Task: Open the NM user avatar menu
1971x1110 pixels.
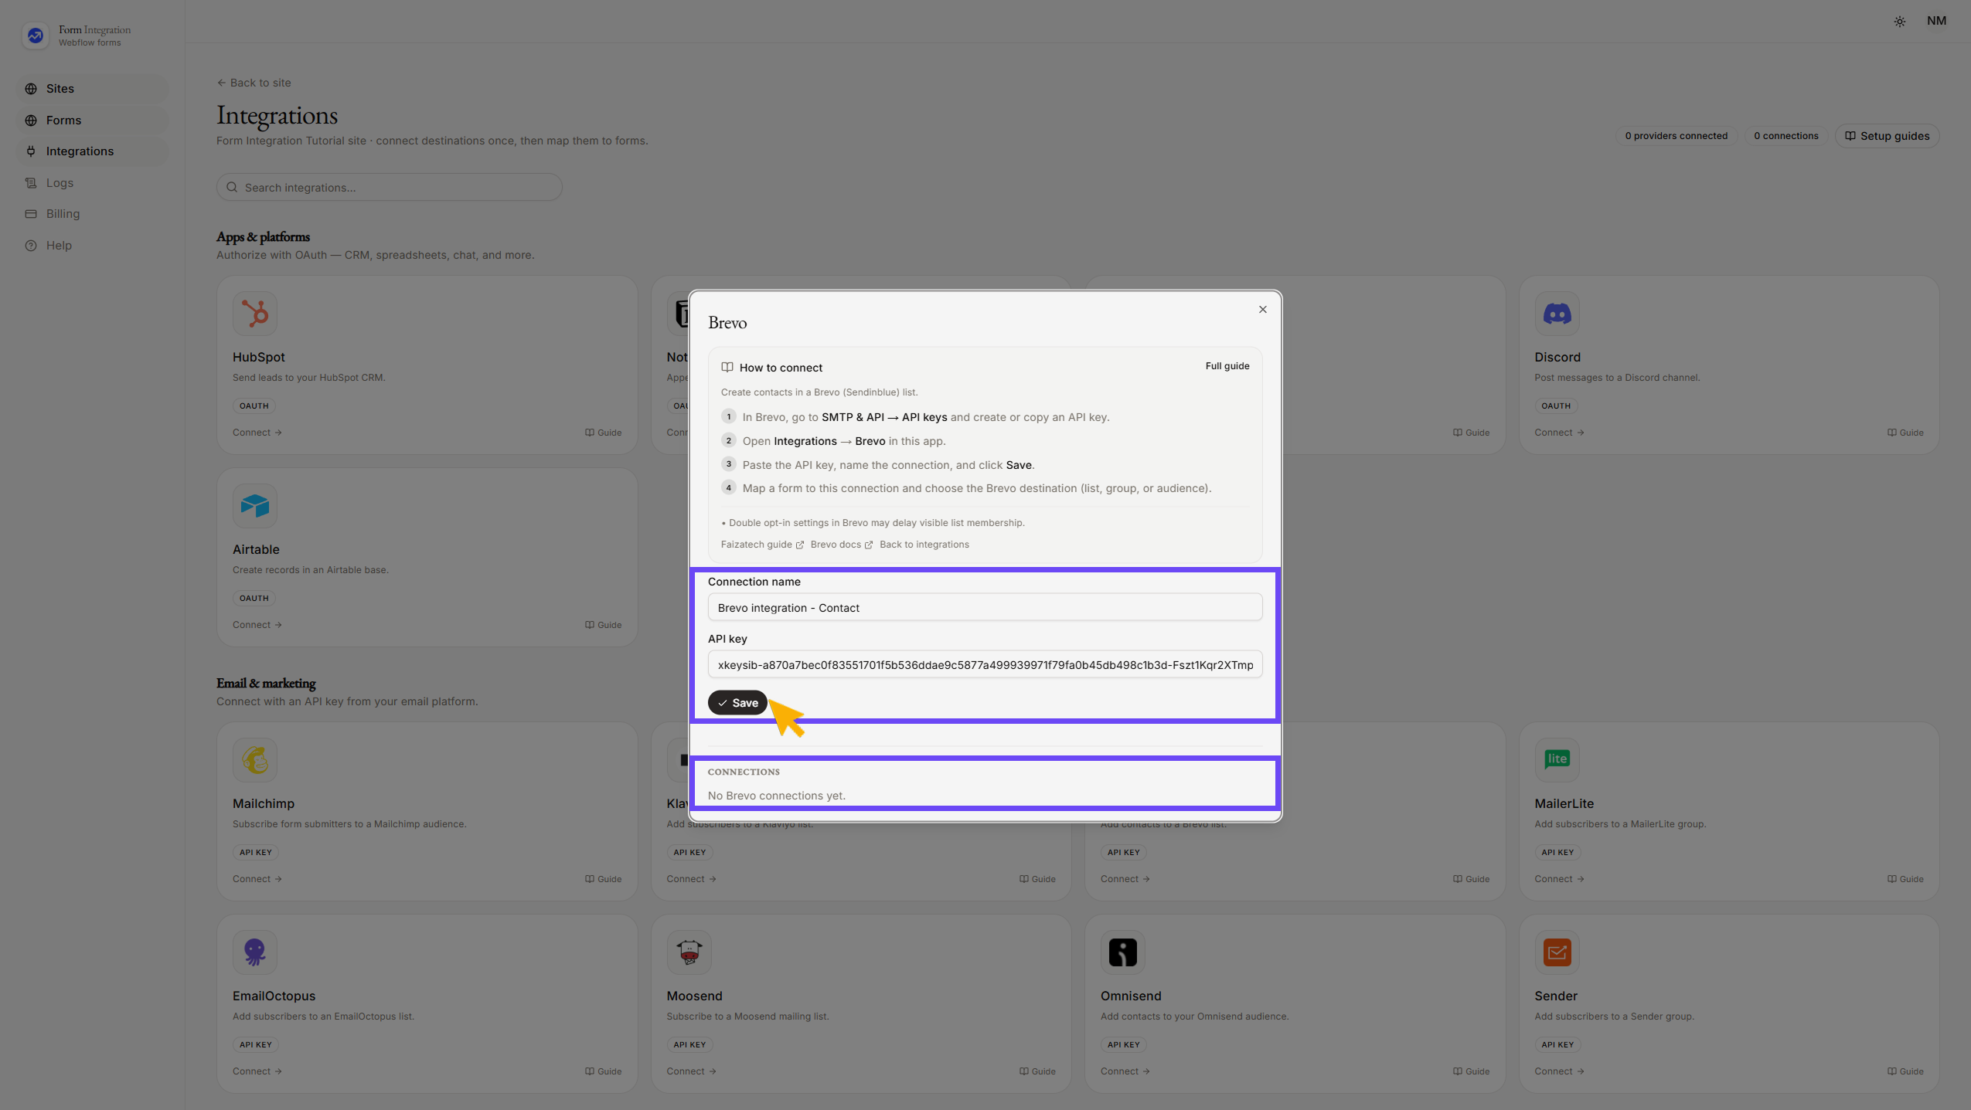Action: click(1936, 21)
